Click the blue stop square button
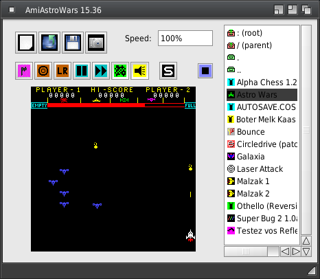This screenshot has width=320, height=279. (205, 71)
